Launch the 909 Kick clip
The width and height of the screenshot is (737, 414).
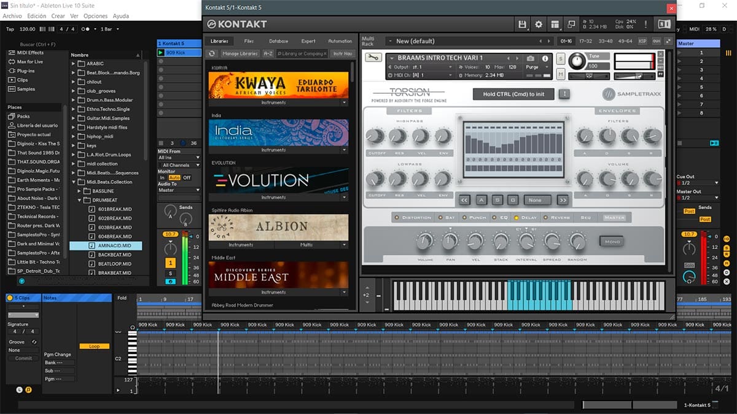click(x=162, y=53)
